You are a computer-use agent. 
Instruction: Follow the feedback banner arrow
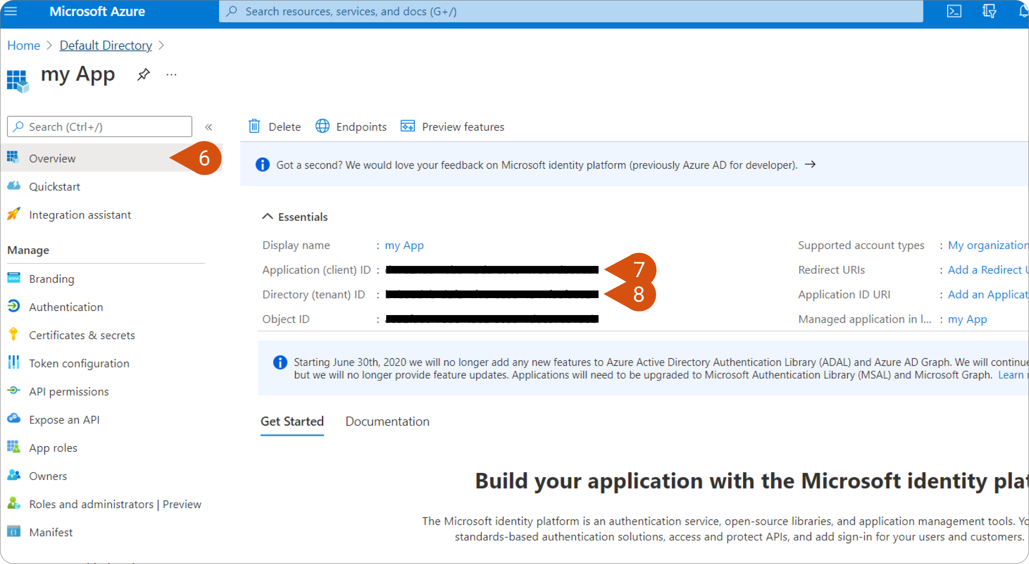[x=810, y=164]
